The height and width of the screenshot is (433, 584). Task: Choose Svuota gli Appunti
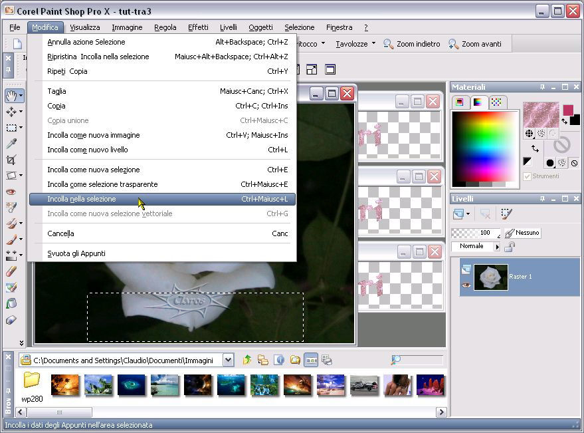[162, 253]
